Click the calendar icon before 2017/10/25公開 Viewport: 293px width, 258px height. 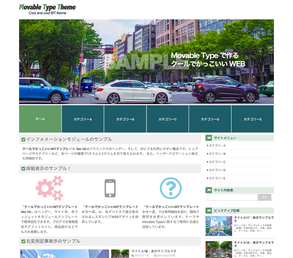pyautogui.click(x=155, y=256)
